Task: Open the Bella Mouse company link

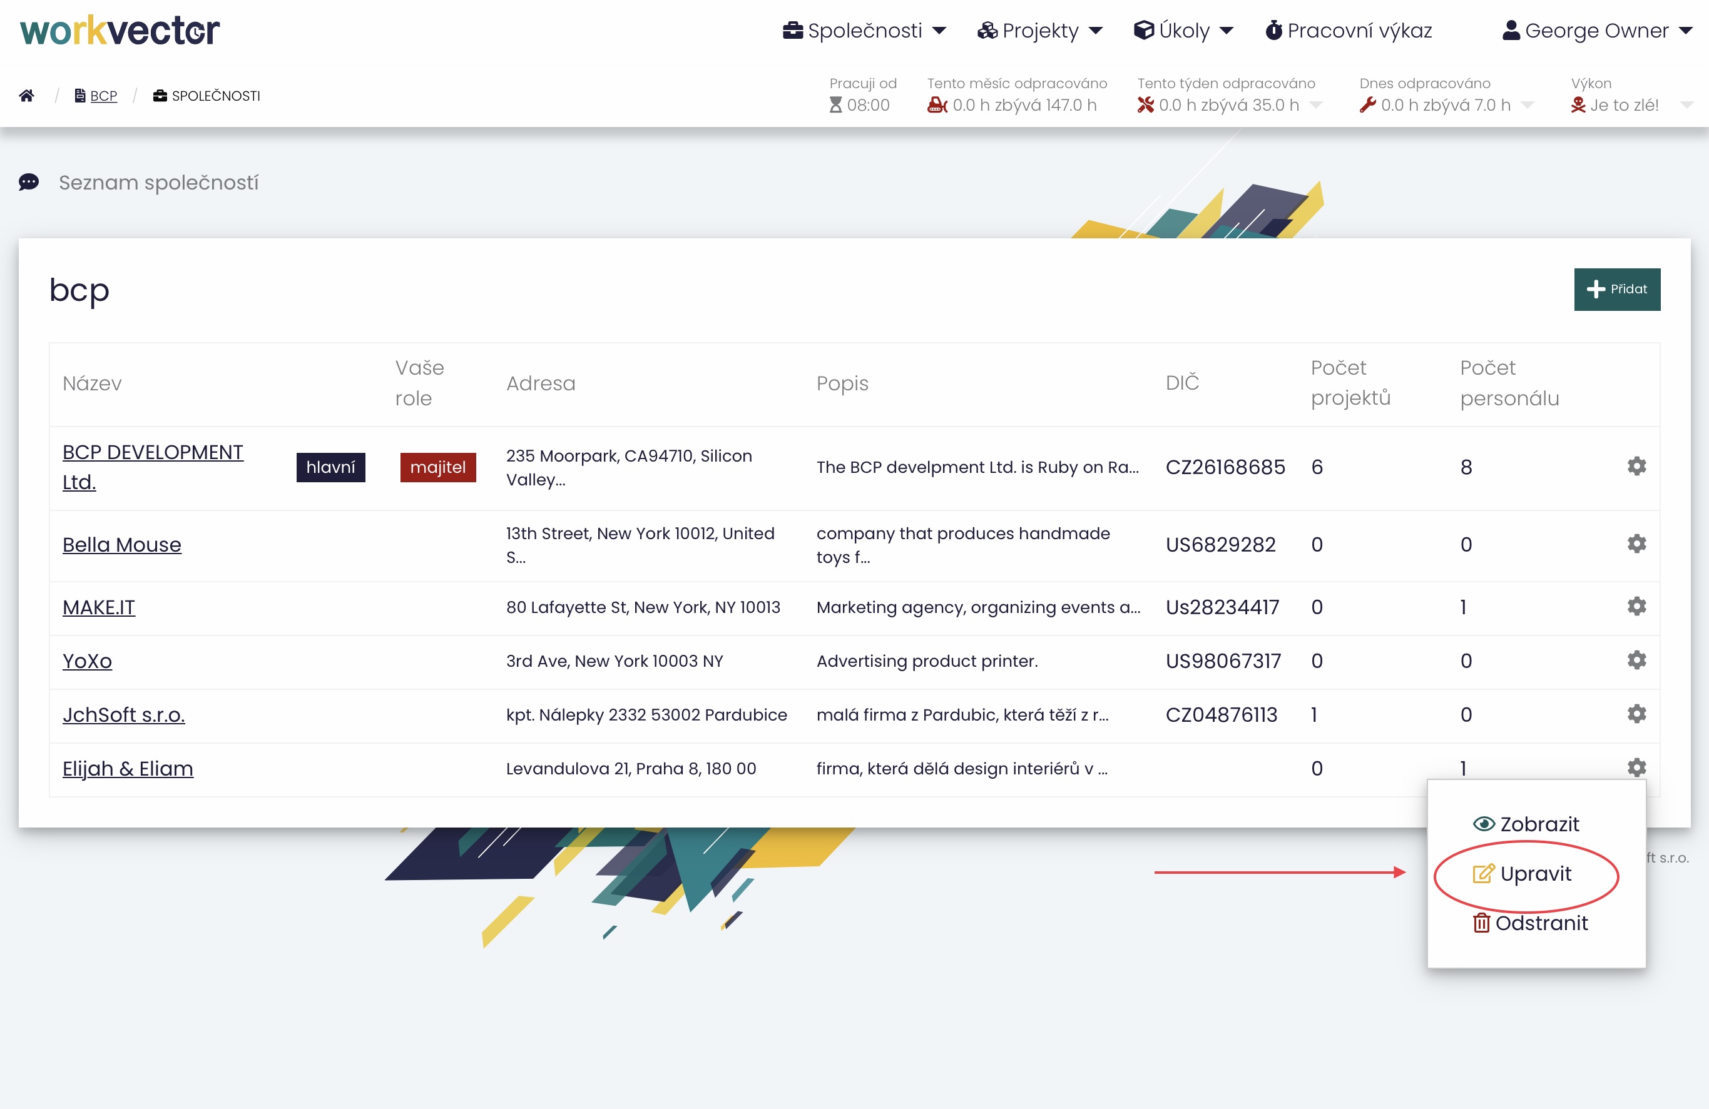Action: tap(121, 545)
